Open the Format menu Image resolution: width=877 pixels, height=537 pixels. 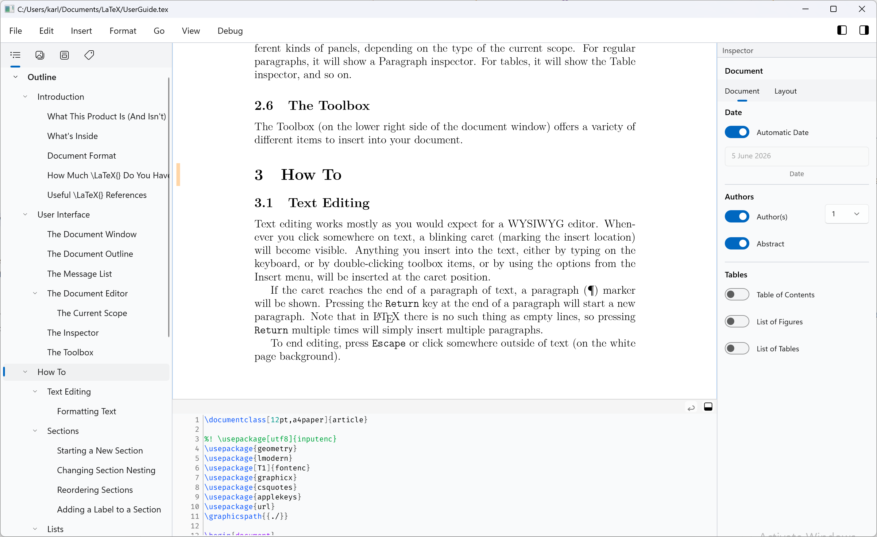click(x=123, y=31)
